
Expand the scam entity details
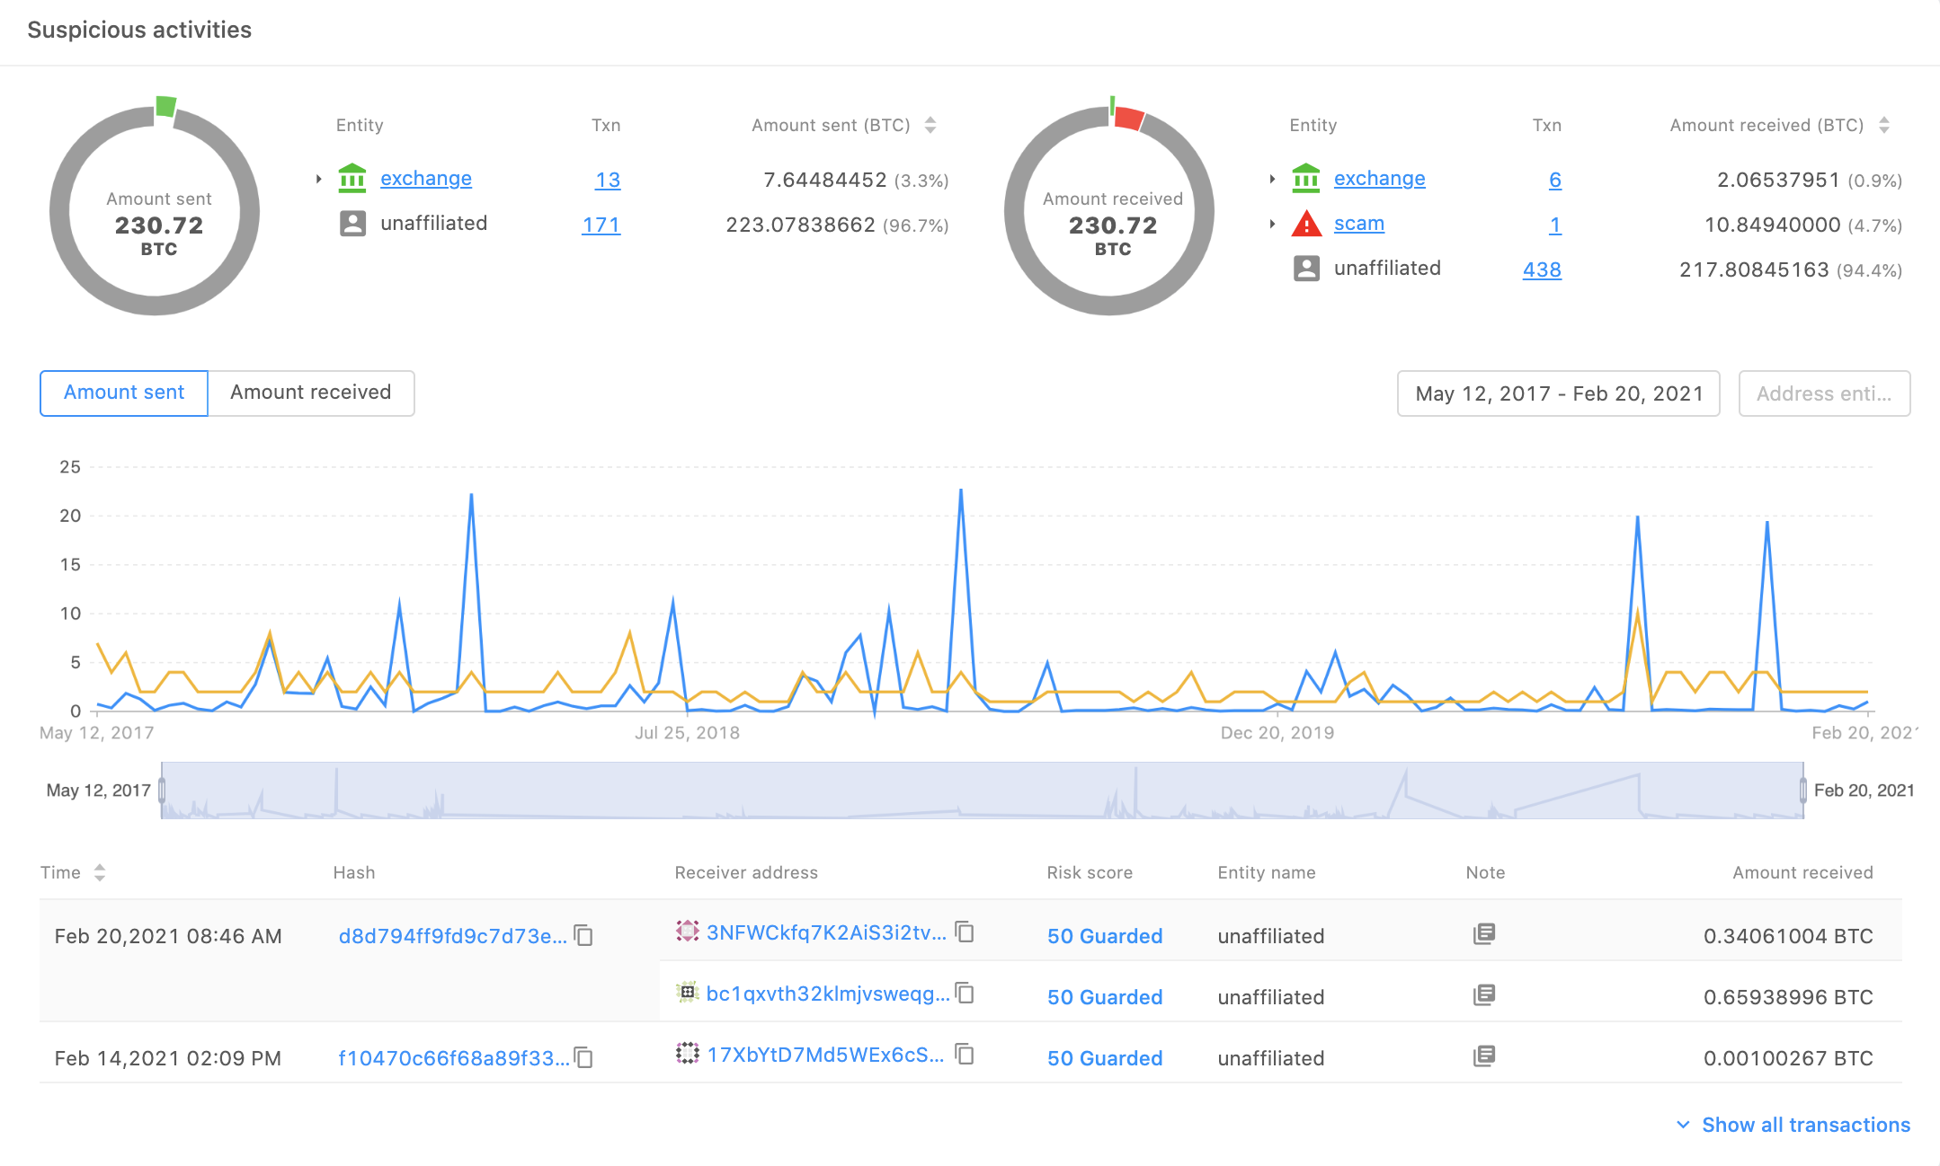(x=1273, y=223)
